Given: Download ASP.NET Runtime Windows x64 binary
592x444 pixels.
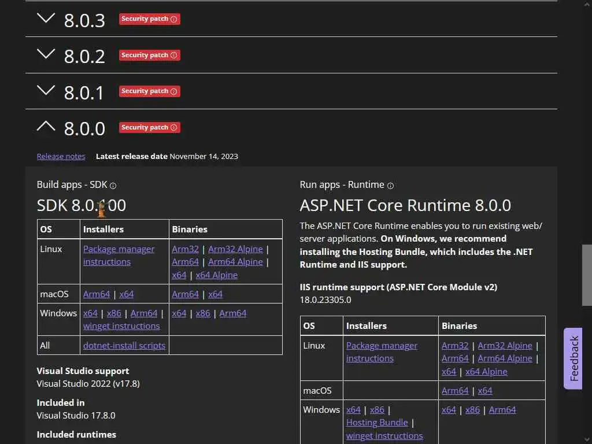Looking at the screenshot, I should (x=449, y=410).
